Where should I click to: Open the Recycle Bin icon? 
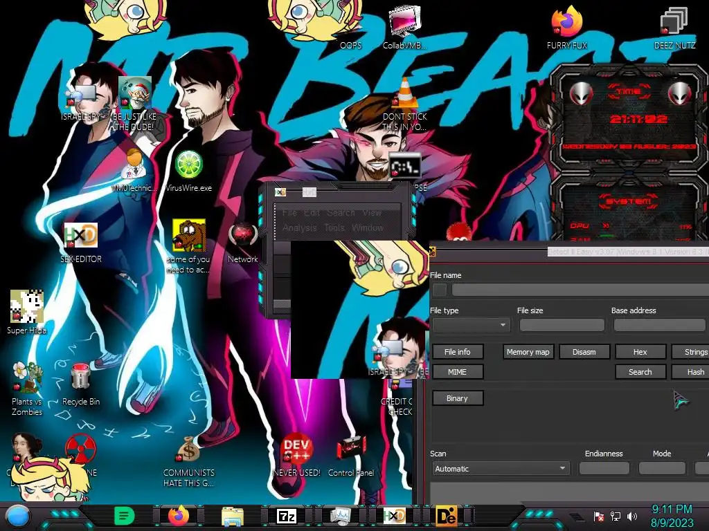(x=80, y=383)
